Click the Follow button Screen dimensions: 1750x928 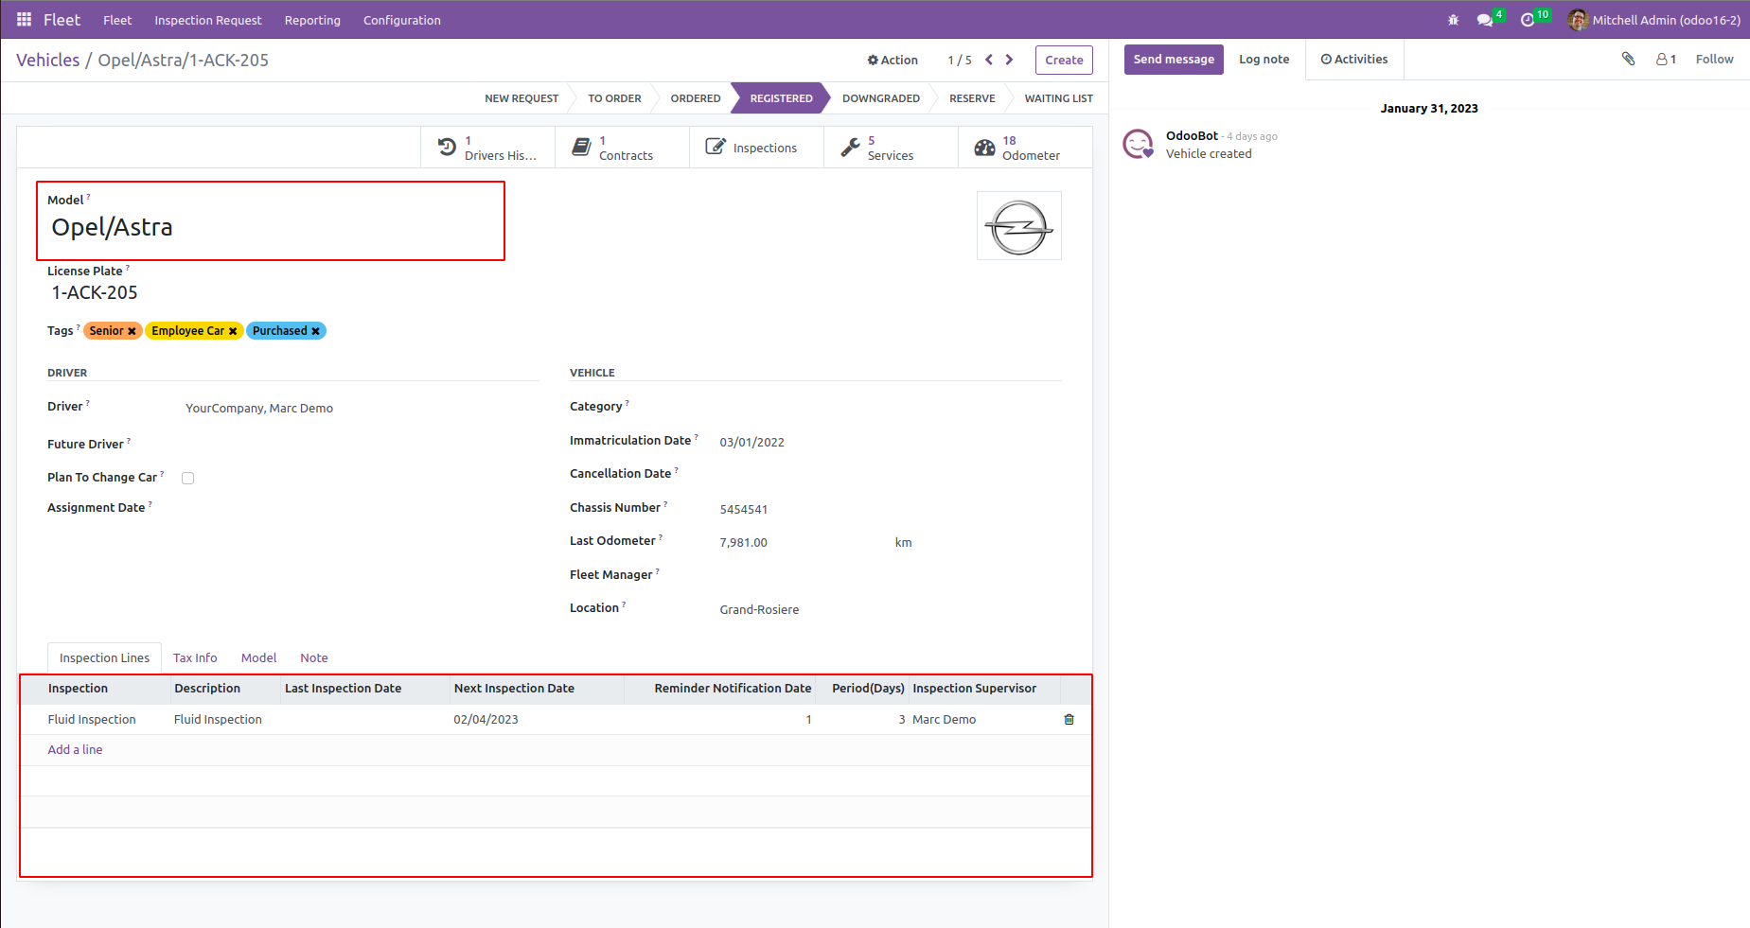click(x=1714, y=59)
